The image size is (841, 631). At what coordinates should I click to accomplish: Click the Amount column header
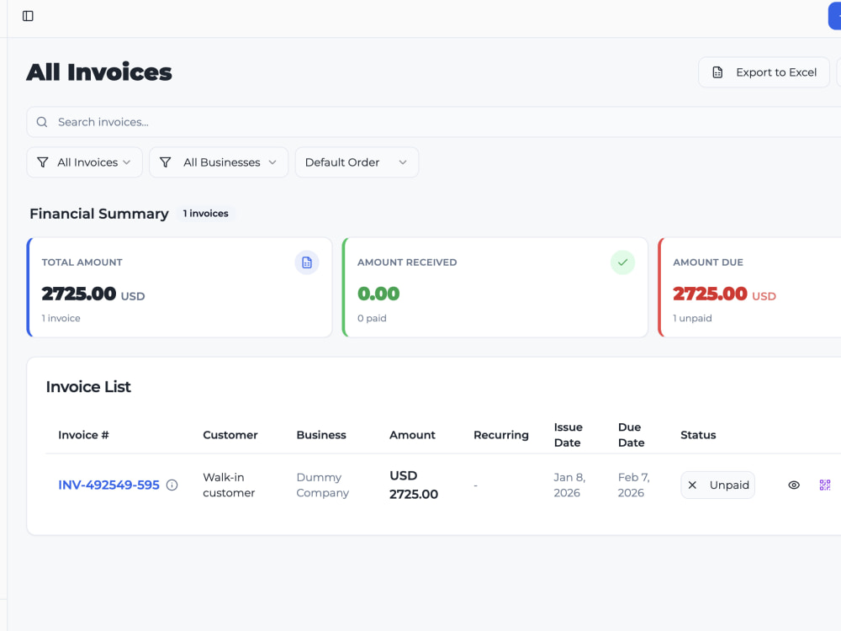point(412,435)
